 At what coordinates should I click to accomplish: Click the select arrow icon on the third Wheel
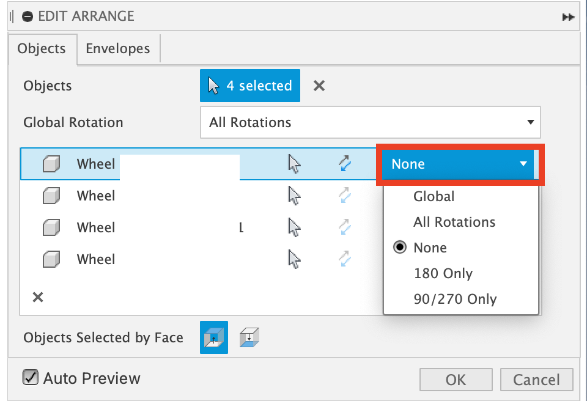pos(294,227)
